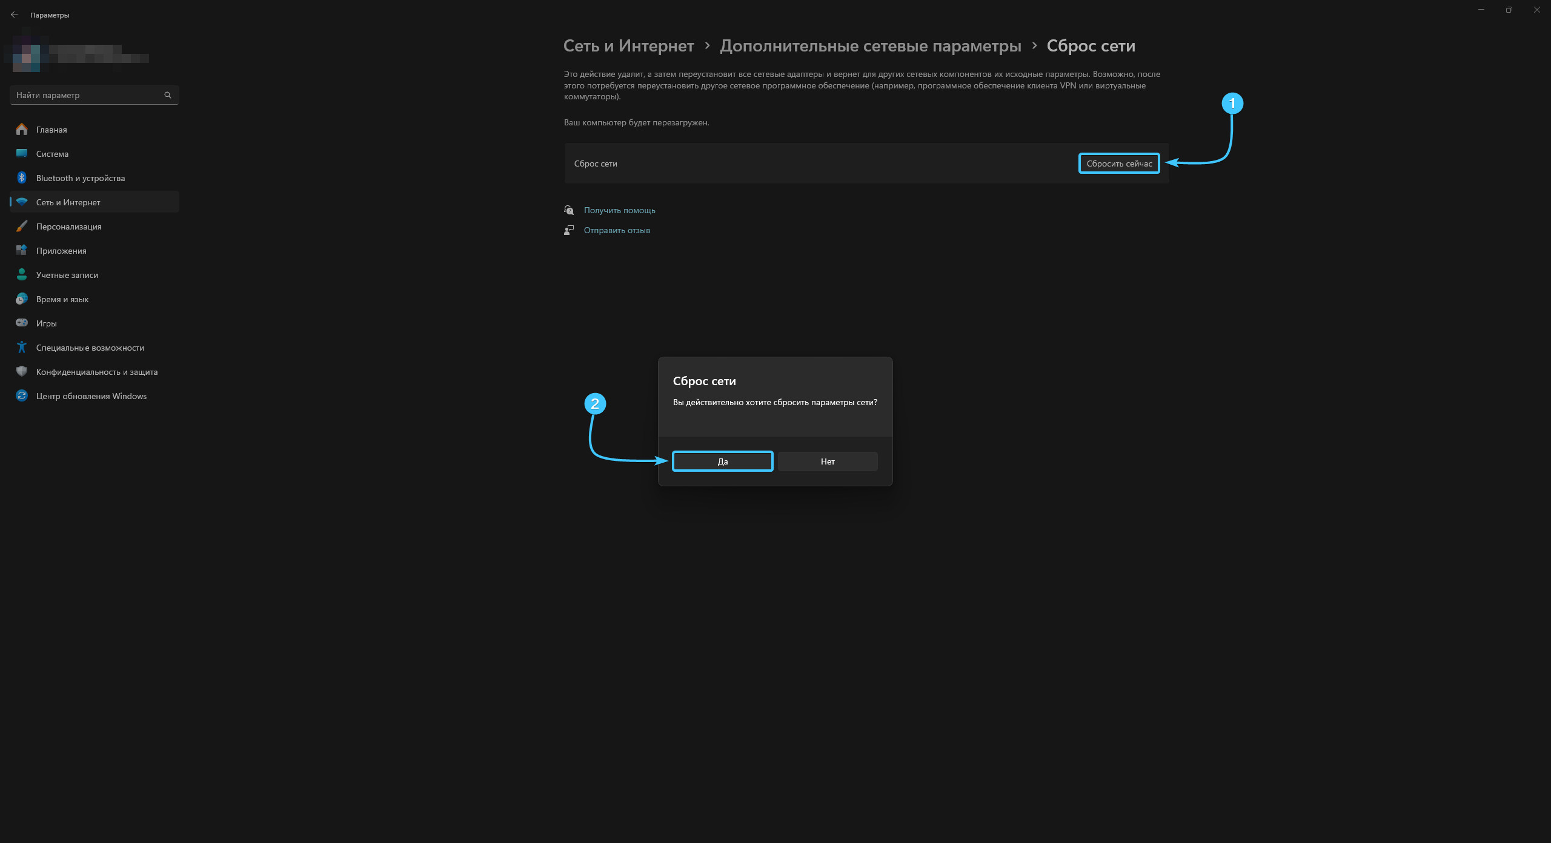Open the Bluetooth и устройства section

coord(80,178)
